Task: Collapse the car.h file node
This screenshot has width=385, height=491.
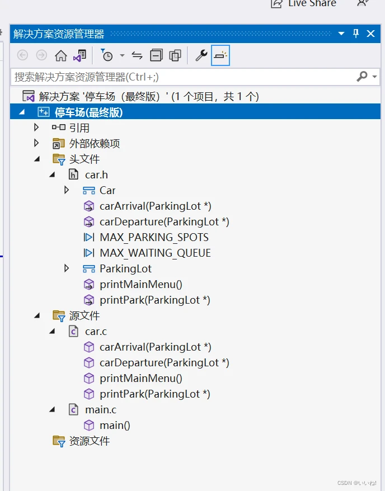Action: pos(52,174)
